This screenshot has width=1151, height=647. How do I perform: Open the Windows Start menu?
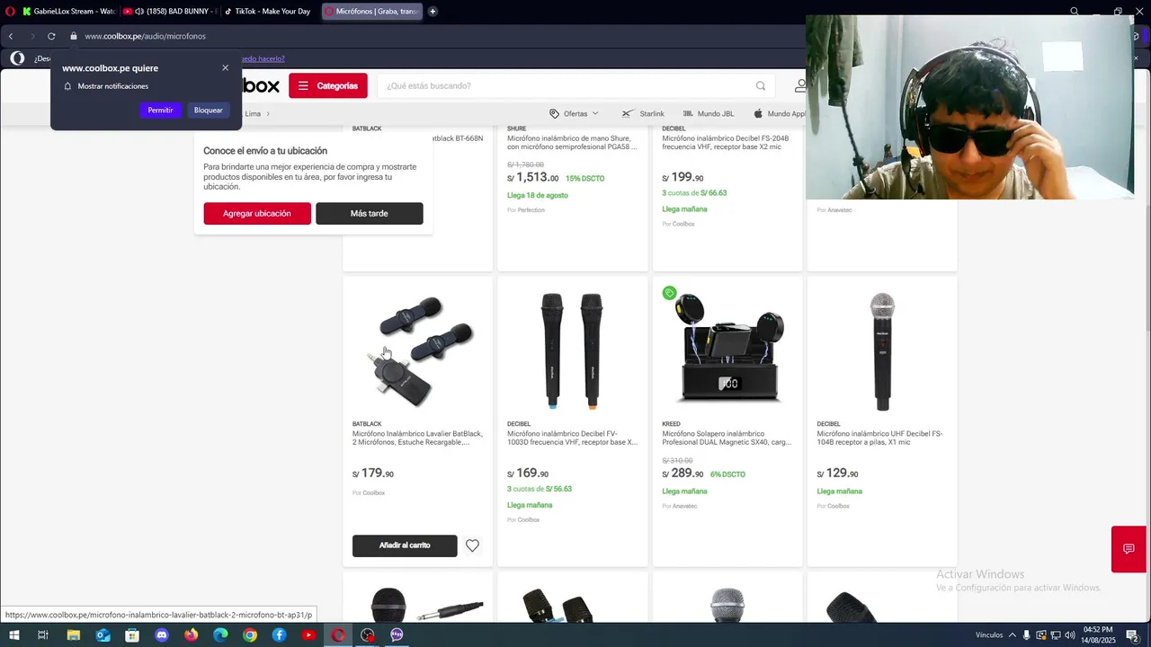coord(13,635)
